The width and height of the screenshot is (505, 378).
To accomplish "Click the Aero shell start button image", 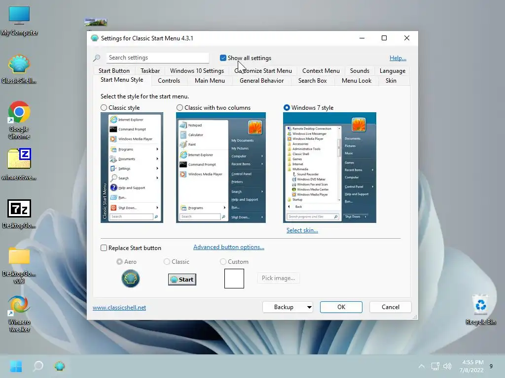I will (130, 279).
